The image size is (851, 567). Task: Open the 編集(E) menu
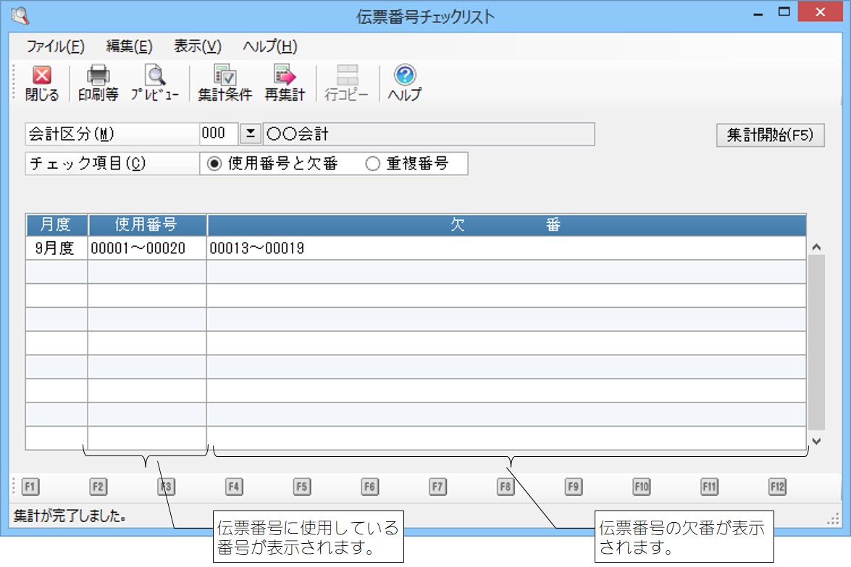[x=129, y=46]
